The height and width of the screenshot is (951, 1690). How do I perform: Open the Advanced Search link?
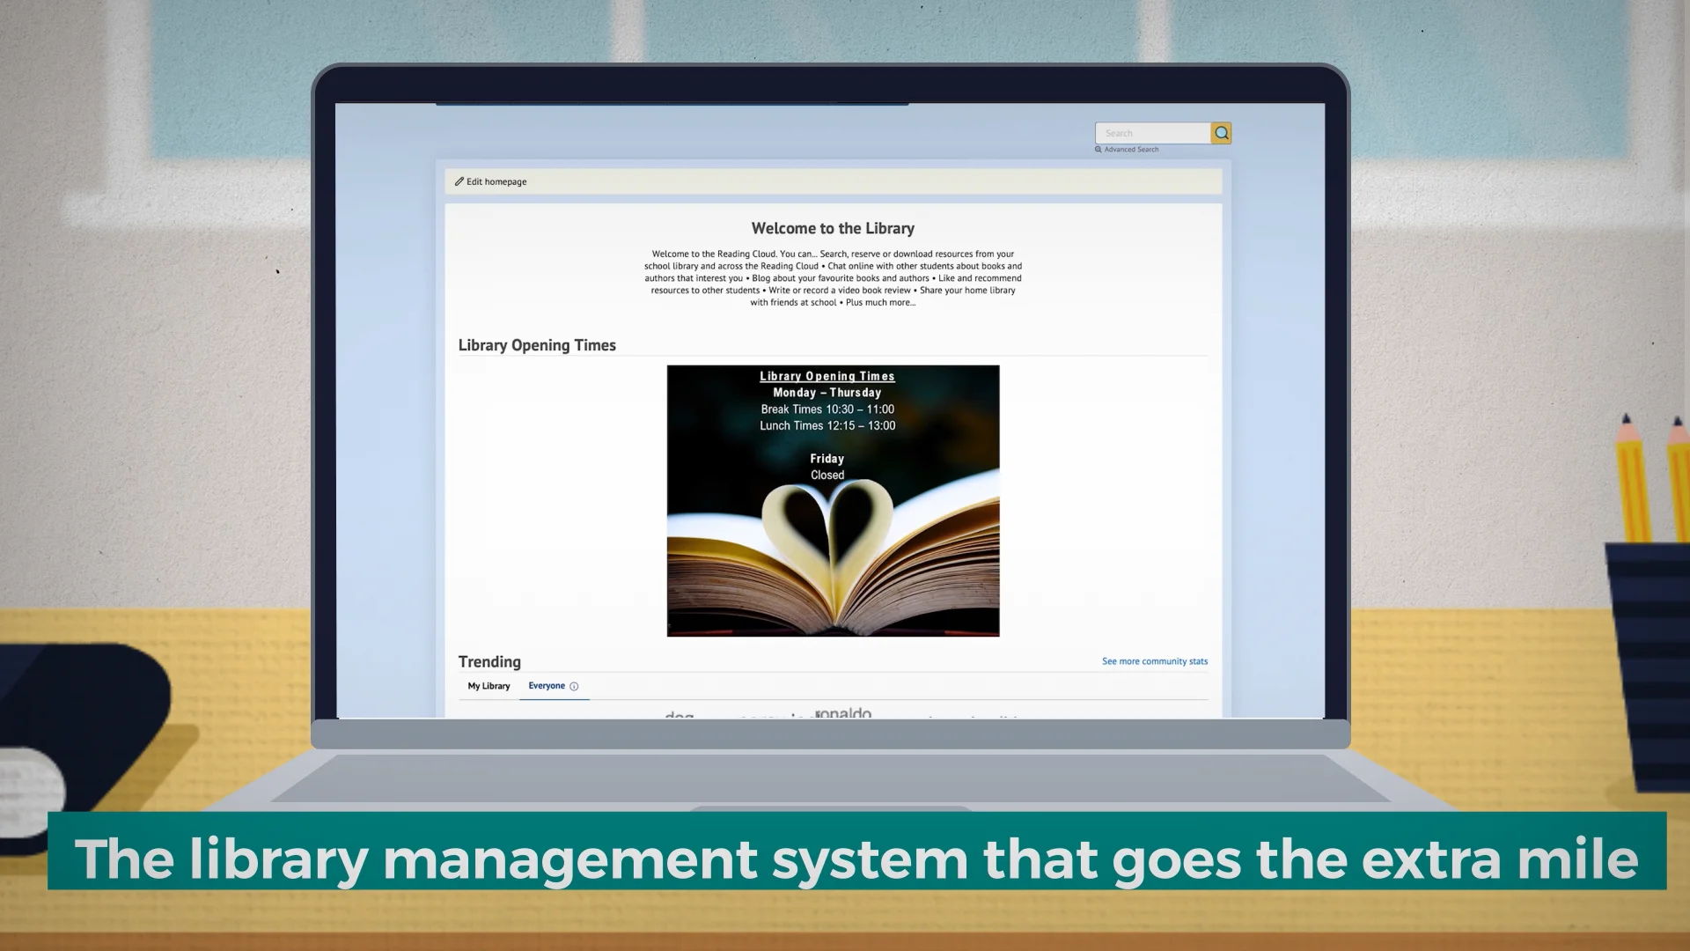1131,150
